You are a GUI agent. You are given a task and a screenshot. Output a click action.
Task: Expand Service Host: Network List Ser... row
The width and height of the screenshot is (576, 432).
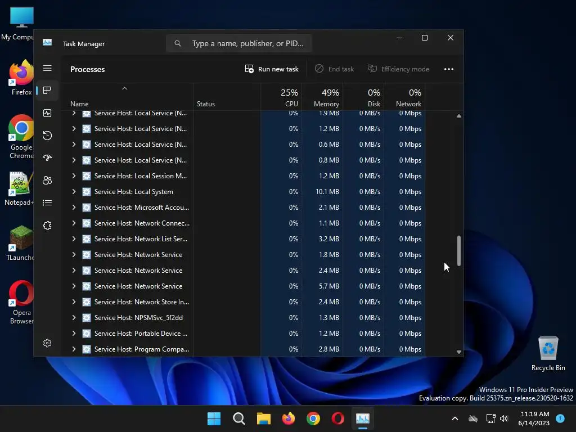tap(74, 239)
